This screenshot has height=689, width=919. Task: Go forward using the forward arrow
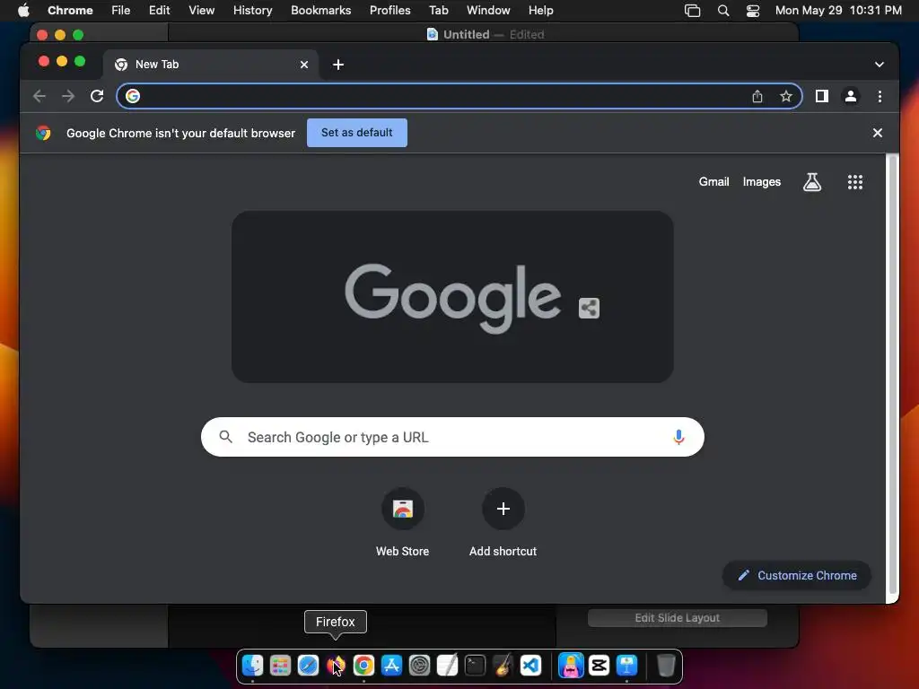click(x=68, y=96)
